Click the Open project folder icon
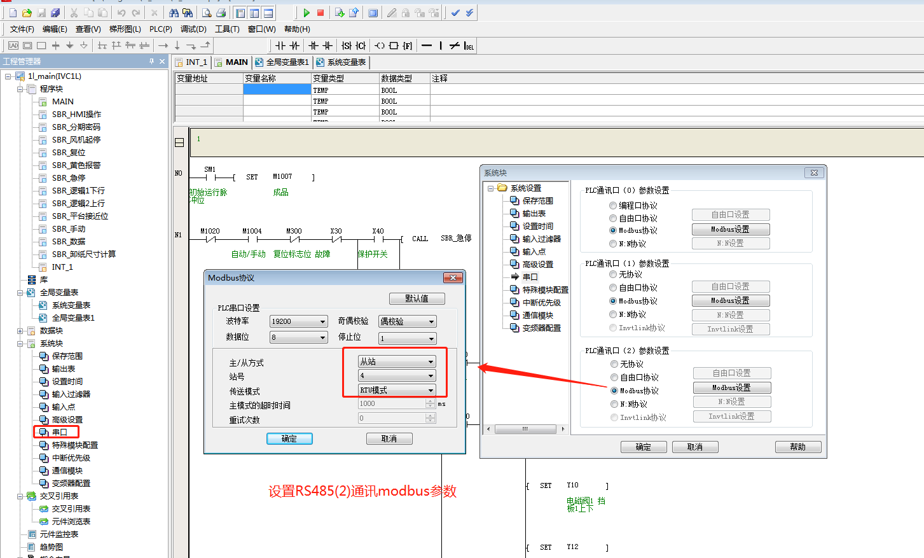 coord(27,13)
